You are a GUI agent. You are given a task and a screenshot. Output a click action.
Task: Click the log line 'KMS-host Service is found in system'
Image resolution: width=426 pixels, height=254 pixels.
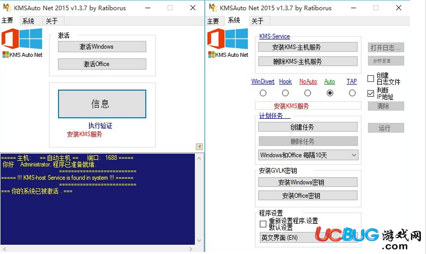click(x=67, y=178)
